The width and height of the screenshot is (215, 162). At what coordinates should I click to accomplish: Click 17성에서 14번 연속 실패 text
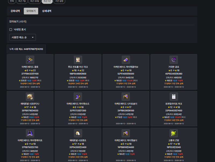pyautogui.click(x=174, y=120)
